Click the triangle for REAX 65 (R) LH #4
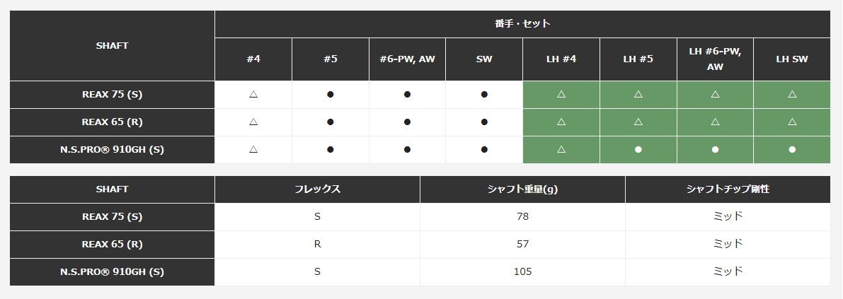 click(x=561, y=122)
